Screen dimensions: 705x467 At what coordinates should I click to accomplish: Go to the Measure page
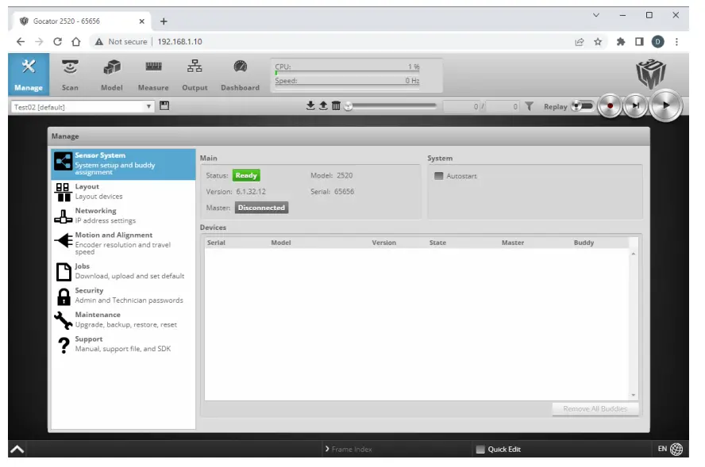tap(153, 74)
